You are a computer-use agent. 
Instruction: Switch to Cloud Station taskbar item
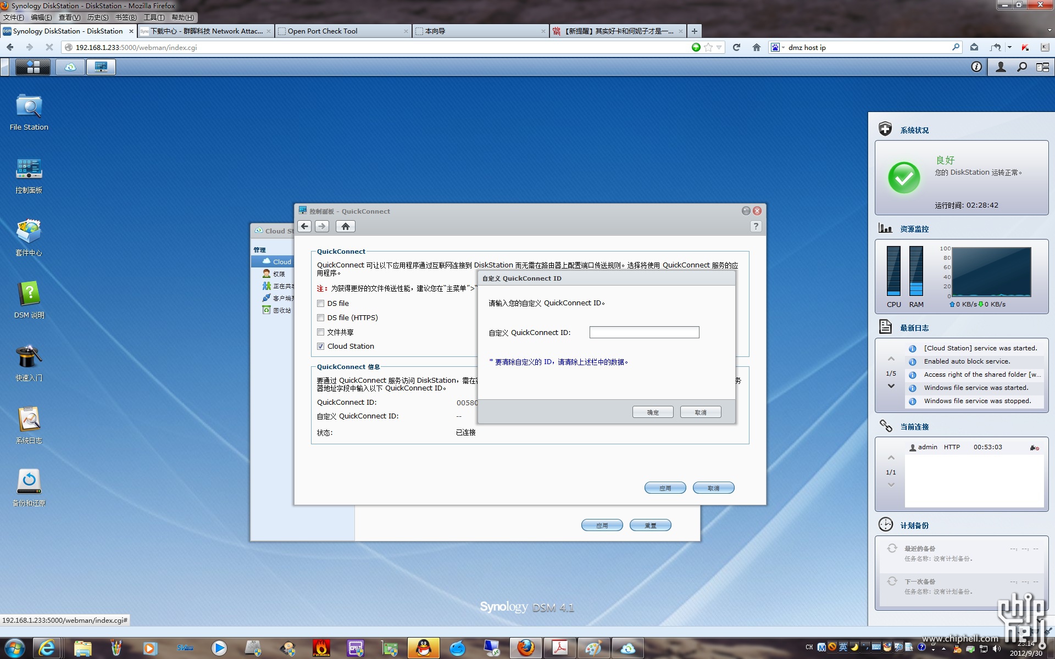70,67
